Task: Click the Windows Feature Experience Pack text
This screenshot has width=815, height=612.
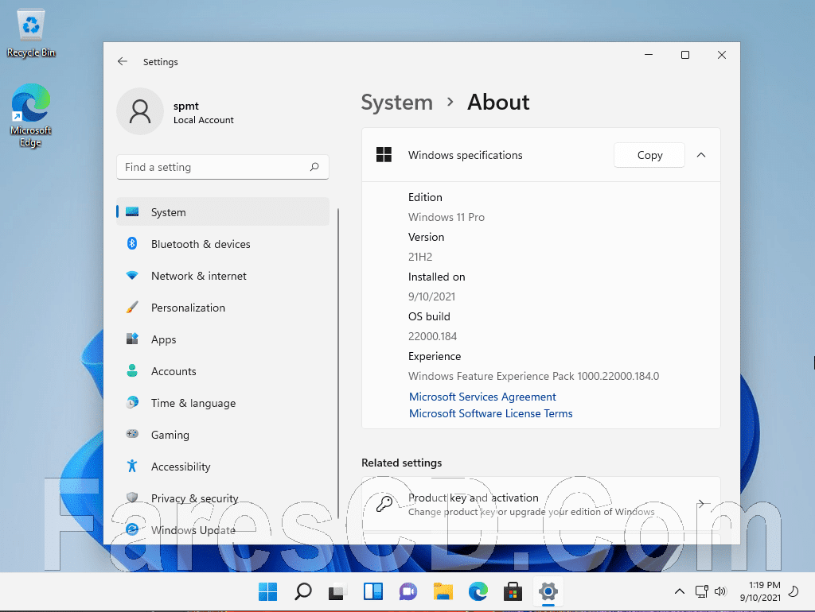Action: tap(533, 376)
